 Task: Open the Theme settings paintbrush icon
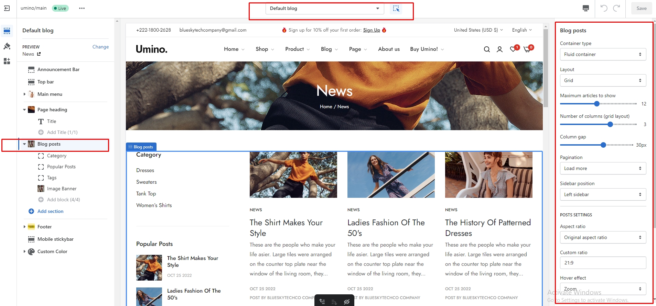tap(7, 46)
